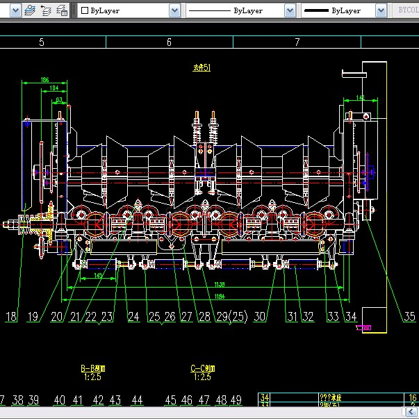The width and height of the screenshot is (419, 419).
Task: Click part number label 18
Action: [11, 317]
